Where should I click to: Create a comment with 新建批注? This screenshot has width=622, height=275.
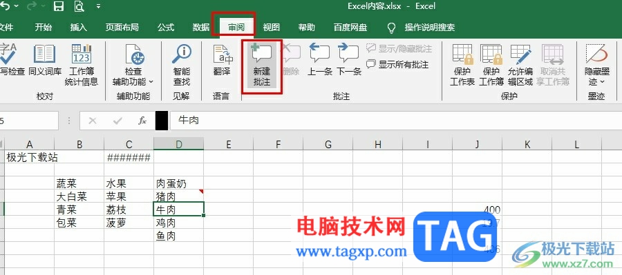[262, 65]
